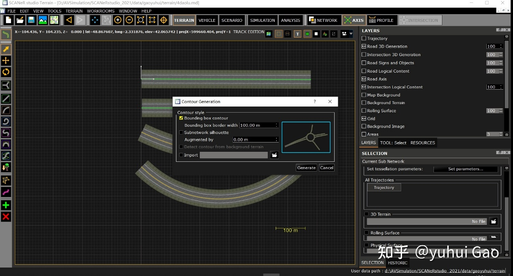
Task: Select the rotate tool in left toolbar
Action: point(6,72)
